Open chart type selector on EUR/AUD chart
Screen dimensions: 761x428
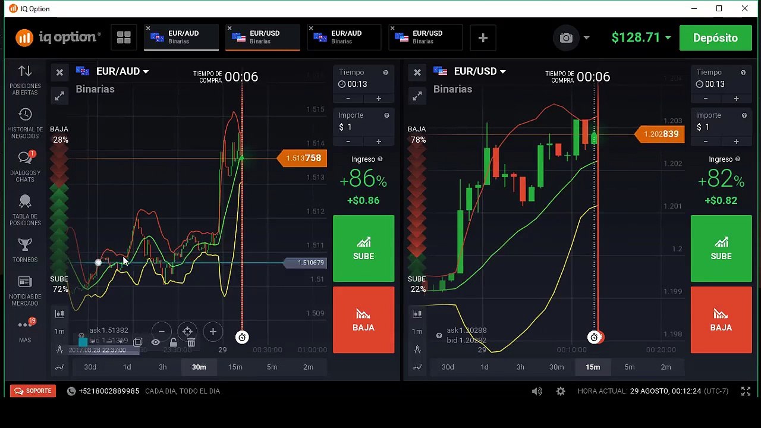tap(59, 313)
